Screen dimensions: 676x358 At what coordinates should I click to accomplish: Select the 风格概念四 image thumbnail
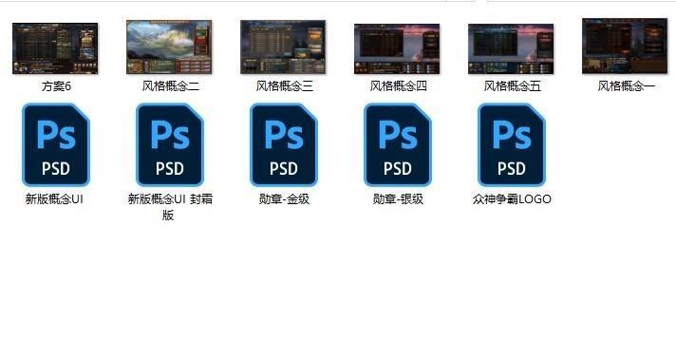click(397, 48)
